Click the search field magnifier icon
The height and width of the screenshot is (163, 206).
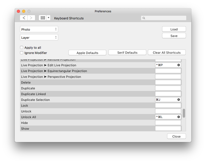pos(144,18)
